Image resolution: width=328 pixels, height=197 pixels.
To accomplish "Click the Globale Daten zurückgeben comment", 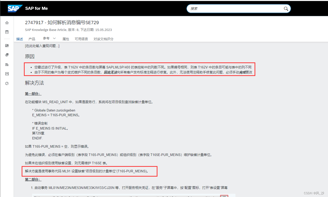I will click(x=54, y=110).
